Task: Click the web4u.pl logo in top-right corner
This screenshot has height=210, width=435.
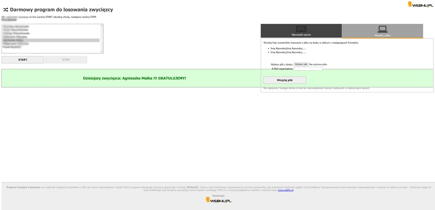Action: (420, 5)
